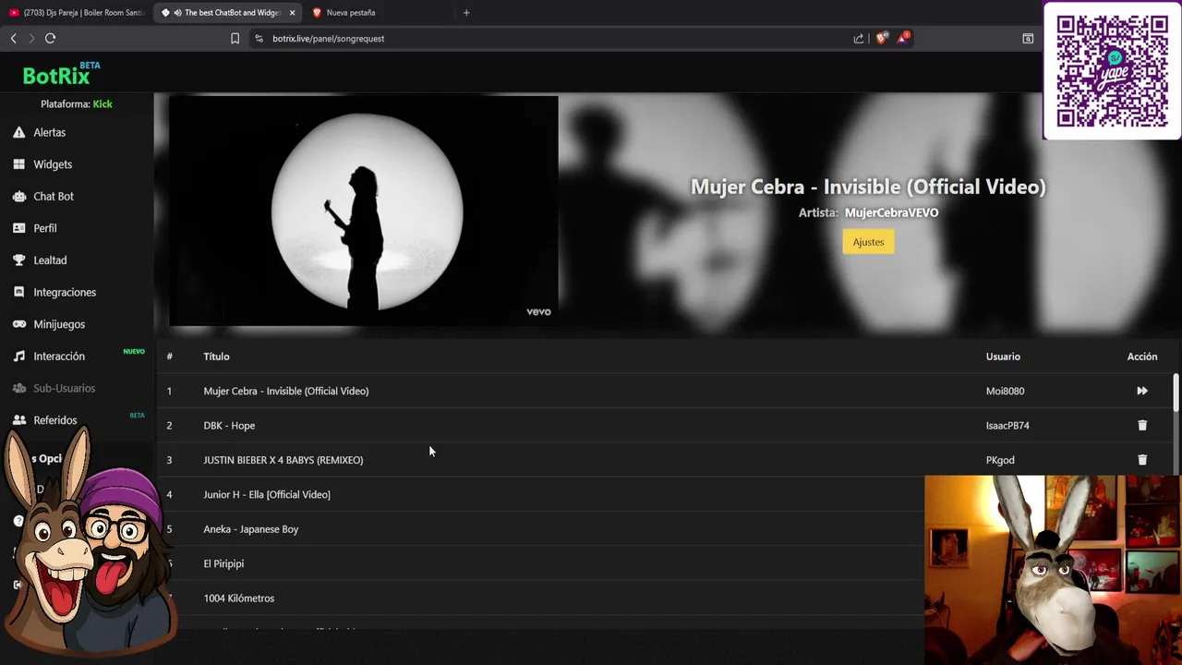Image resolution: width=1182 pixels, height=665 pixels.
Task: Click the user name PKgod
Action: [1000, 460]
